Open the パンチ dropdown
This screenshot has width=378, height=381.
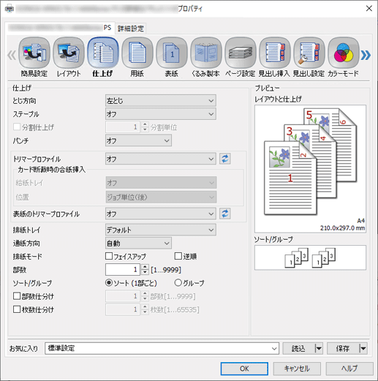click(x=138, y=140)
